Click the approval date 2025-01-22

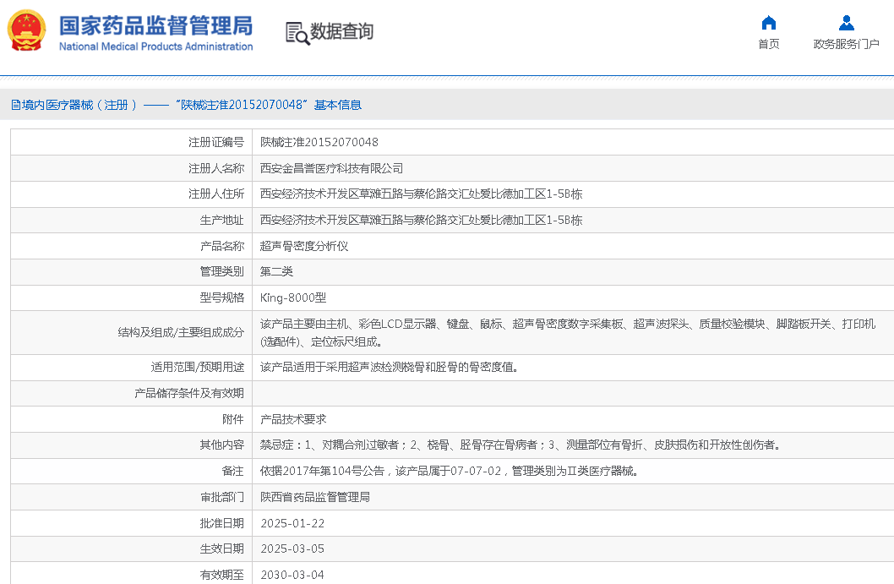292,523
